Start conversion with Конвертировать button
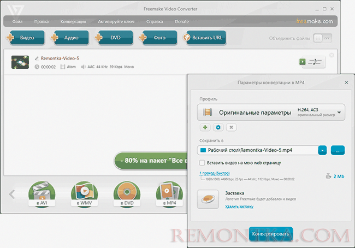The image size is (355, 248). [271, 234]
